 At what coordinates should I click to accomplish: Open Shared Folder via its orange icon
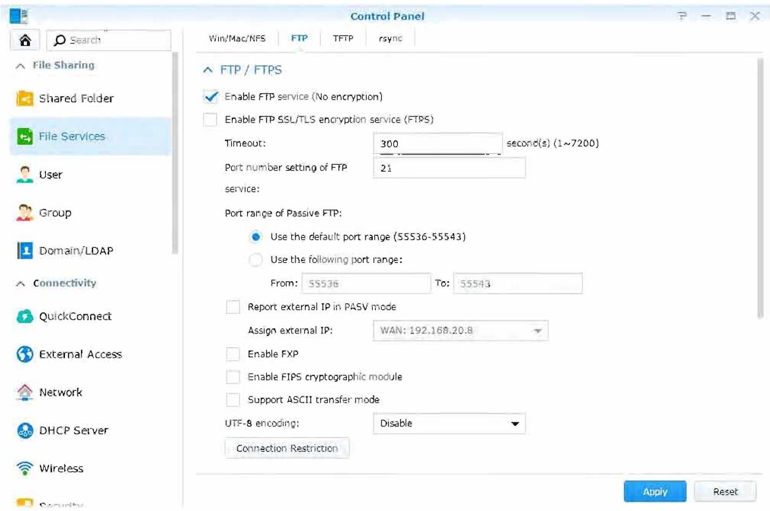23,98
